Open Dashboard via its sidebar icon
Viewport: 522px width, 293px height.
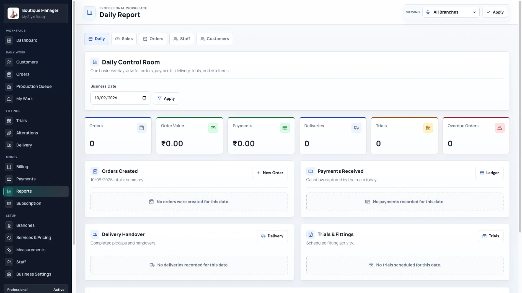coord(9,40)
